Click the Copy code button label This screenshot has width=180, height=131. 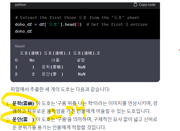click(147, 4)
